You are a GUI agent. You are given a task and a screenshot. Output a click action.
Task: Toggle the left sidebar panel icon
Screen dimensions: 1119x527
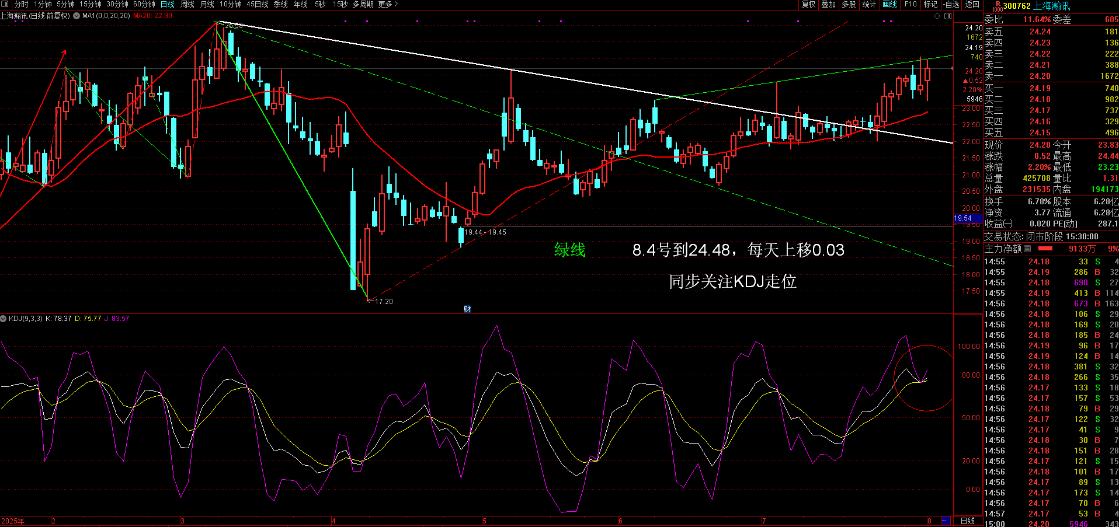pos(6,4)
